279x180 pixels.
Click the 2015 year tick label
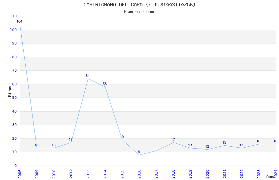pos(122,174)
